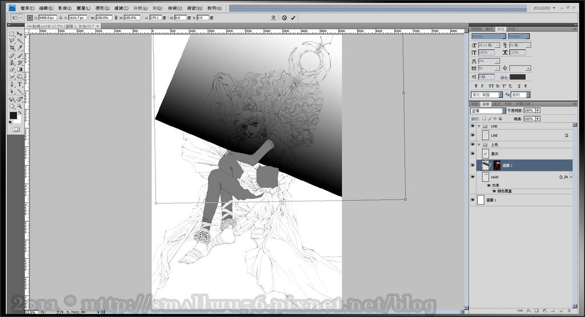Open the fill slider arrow
Screen dimensions: 585x317
[x=538, y=119]
